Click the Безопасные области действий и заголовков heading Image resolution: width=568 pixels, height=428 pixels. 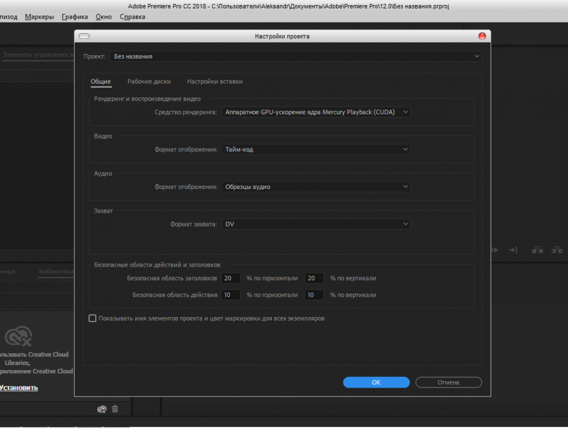157,264
